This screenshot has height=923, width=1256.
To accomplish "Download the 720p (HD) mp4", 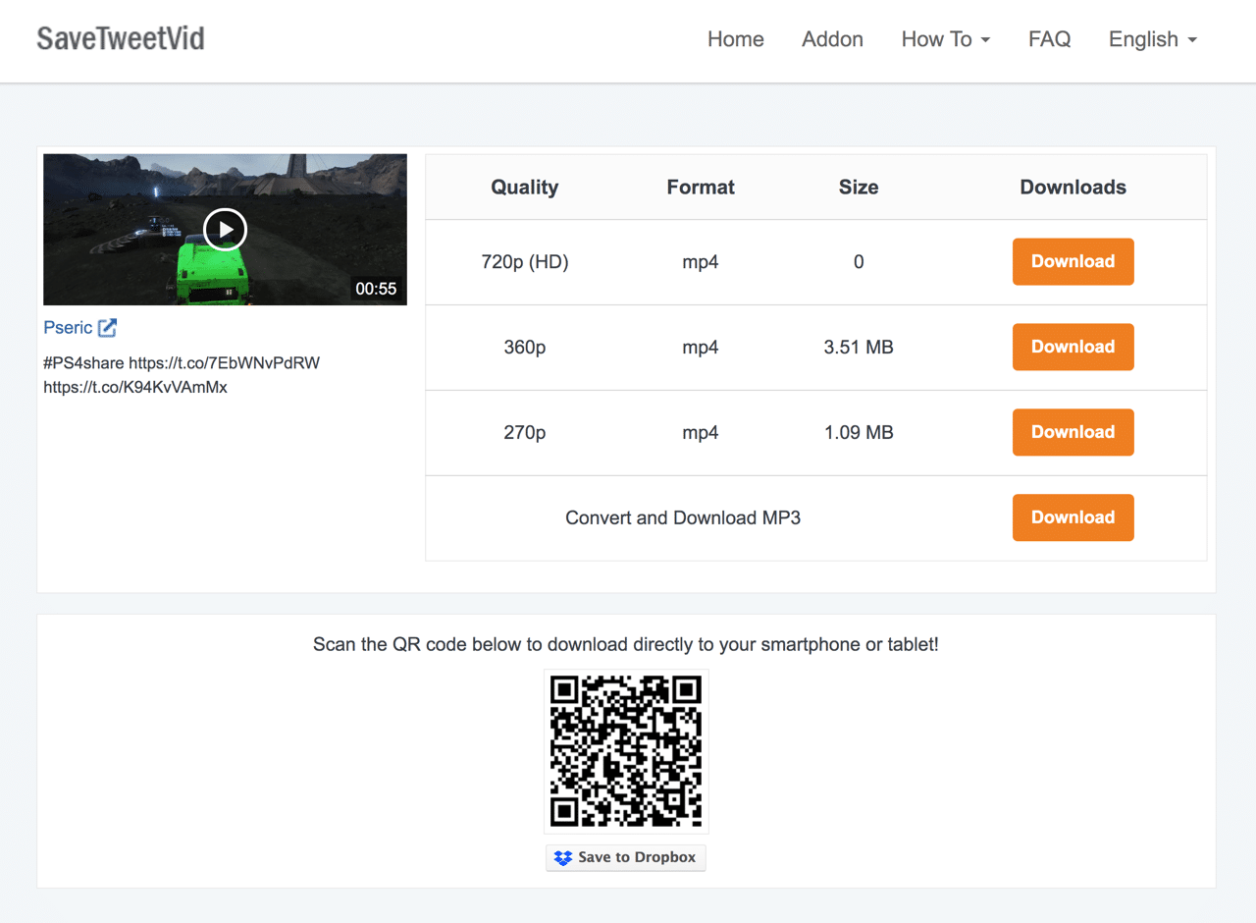I will pos(1073,261).
